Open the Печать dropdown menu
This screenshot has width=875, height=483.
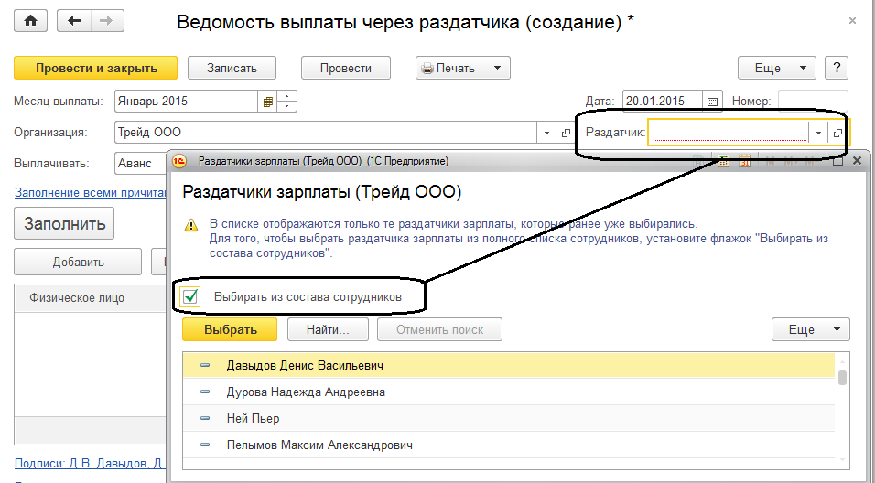point(462,68)
